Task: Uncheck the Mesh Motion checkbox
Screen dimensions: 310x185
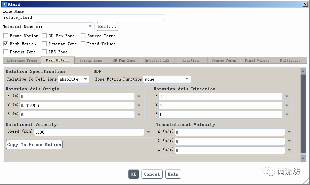Action: click(x=6, y=44)
